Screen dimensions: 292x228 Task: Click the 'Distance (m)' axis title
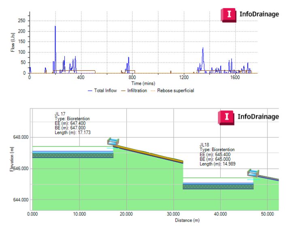[x=187, y=220]
